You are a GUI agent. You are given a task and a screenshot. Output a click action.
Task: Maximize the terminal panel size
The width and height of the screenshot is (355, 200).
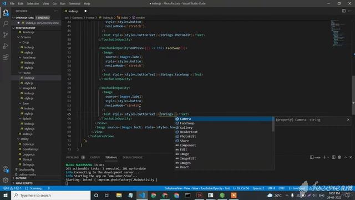pos(346,157)
